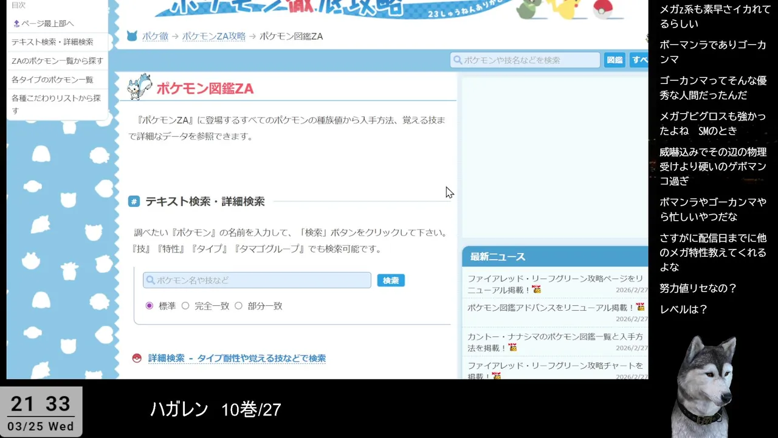Viewport: 778px width, 438px height.
Task: Select 各タイプのポケモン一覧 in the sidebar
Action: 52,80
